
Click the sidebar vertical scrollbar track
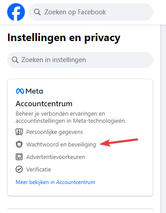(163, 119)
